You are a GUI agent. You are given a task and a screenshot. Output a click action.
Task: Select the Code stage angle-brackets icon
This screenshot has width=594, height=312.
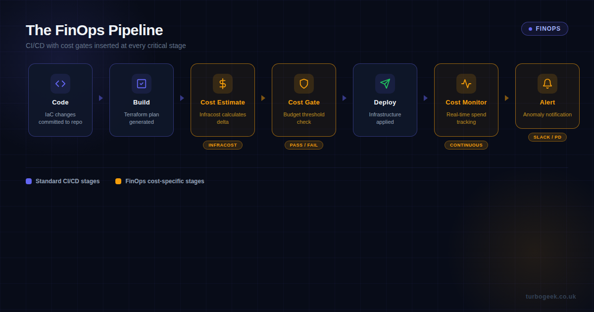[60, 83]
